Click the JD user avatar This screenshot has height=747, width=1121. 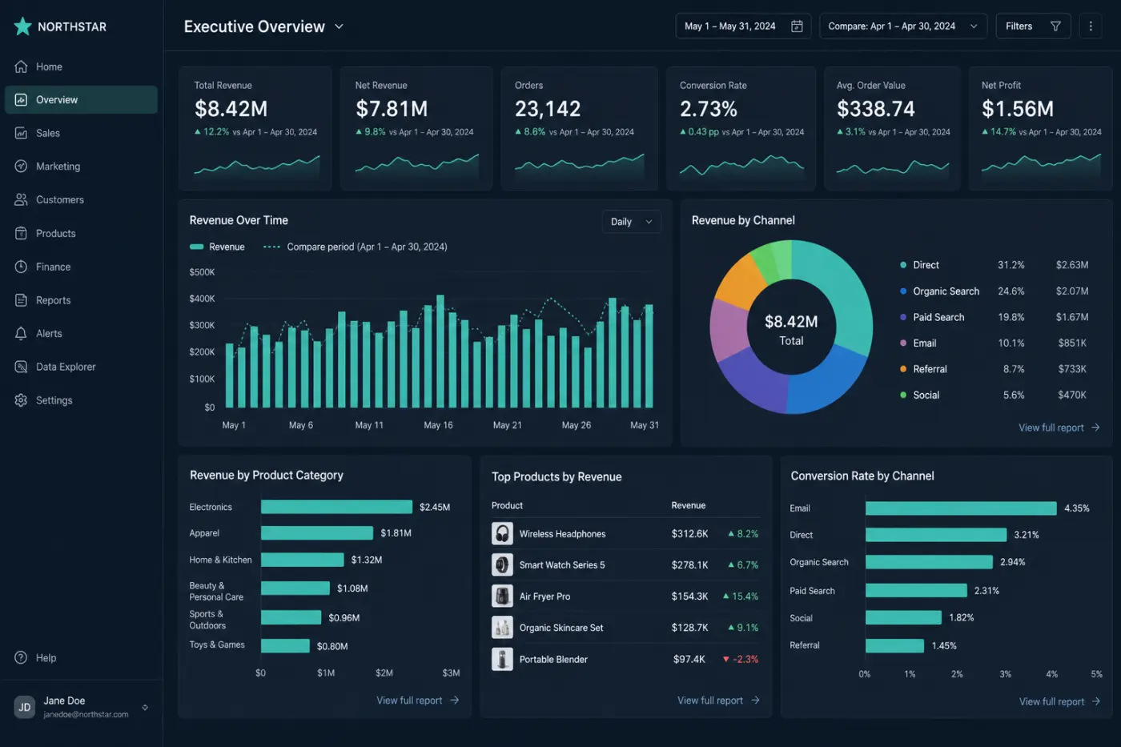(x=25, y=707)
